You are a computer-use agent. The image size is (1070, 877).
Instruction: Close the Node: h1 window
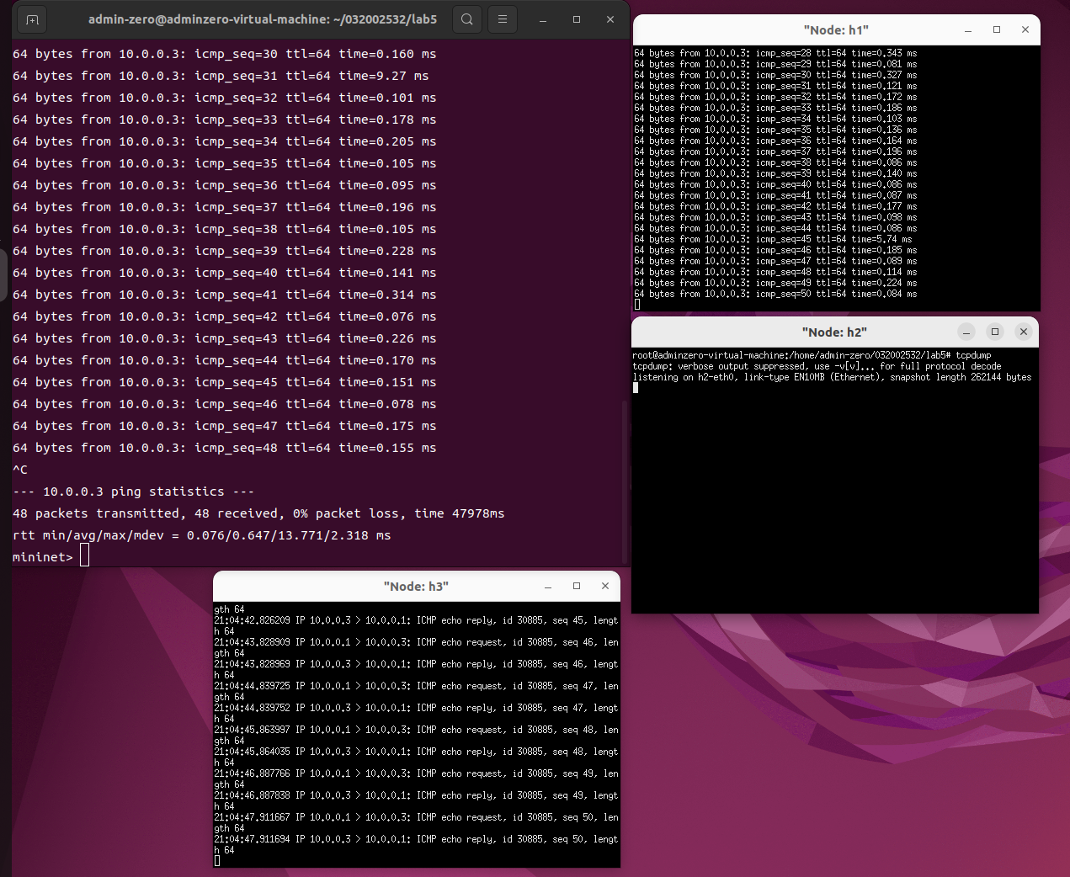(x=1025, y=29)
